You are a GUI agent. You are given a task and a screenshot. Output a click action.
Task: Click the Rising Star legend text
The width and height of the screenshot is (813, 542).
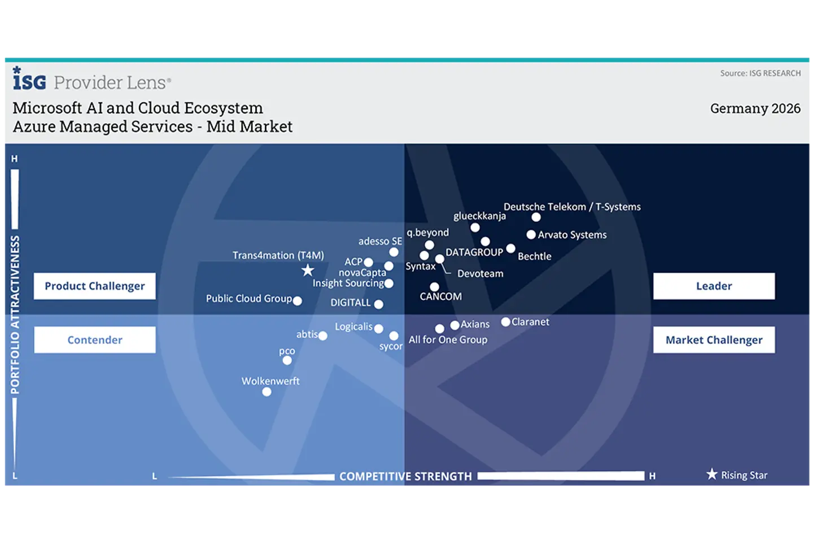744,475
